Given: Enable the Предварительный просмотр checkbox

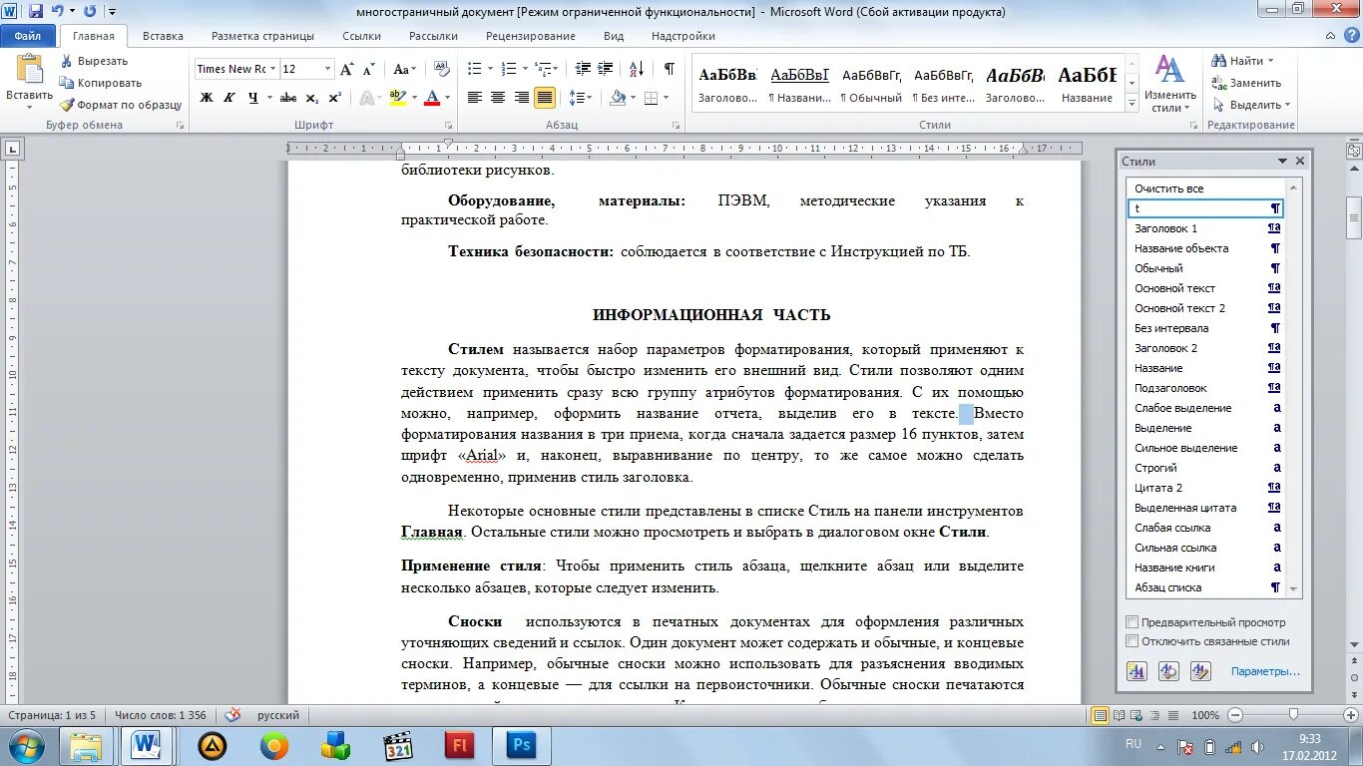Looking at the screenshot, I should [x=1132, y=621].
